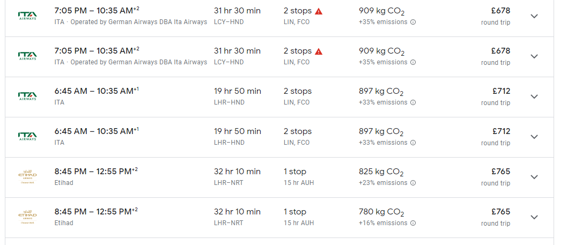
Task: Click the red warning triangle on the topmost flight
Action: 319,11
